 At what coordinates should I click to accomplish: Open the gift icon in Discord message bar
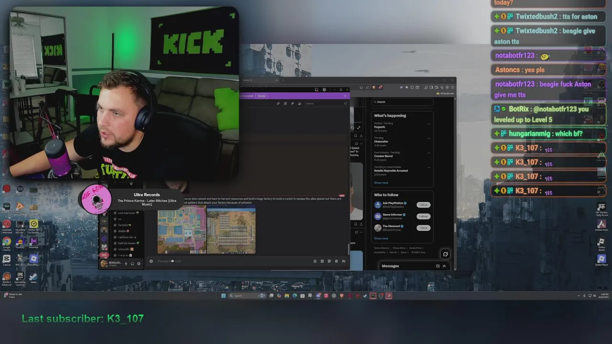(x=315, y=261)
